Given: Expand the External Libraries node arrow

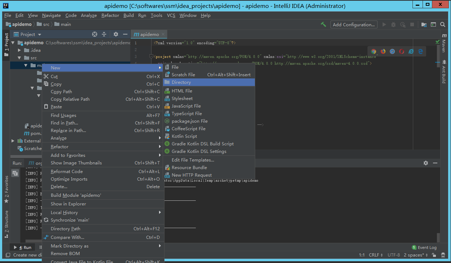Looking at the screenshot, I should tap(13, 141).
